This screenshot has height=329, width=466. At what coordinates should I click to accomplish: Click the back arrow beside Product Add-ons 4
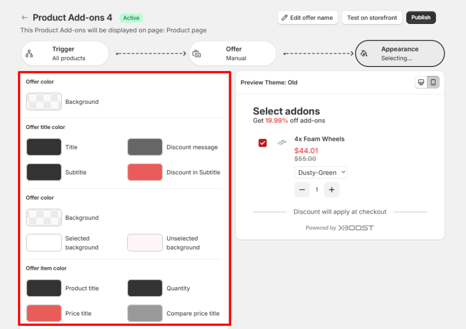(x=25, y=18)
